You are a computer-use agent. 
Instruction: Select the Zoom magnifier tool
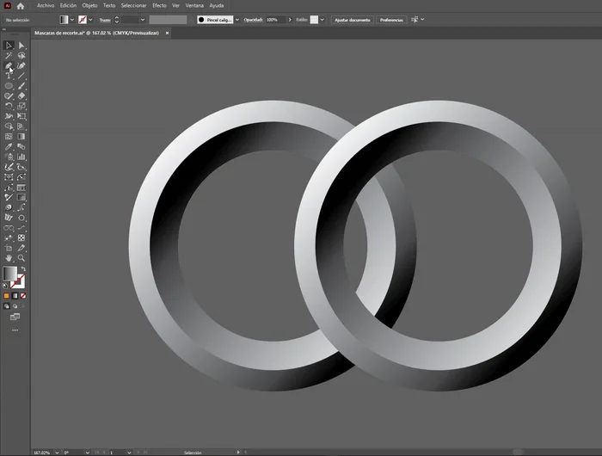tap(21, 257)
